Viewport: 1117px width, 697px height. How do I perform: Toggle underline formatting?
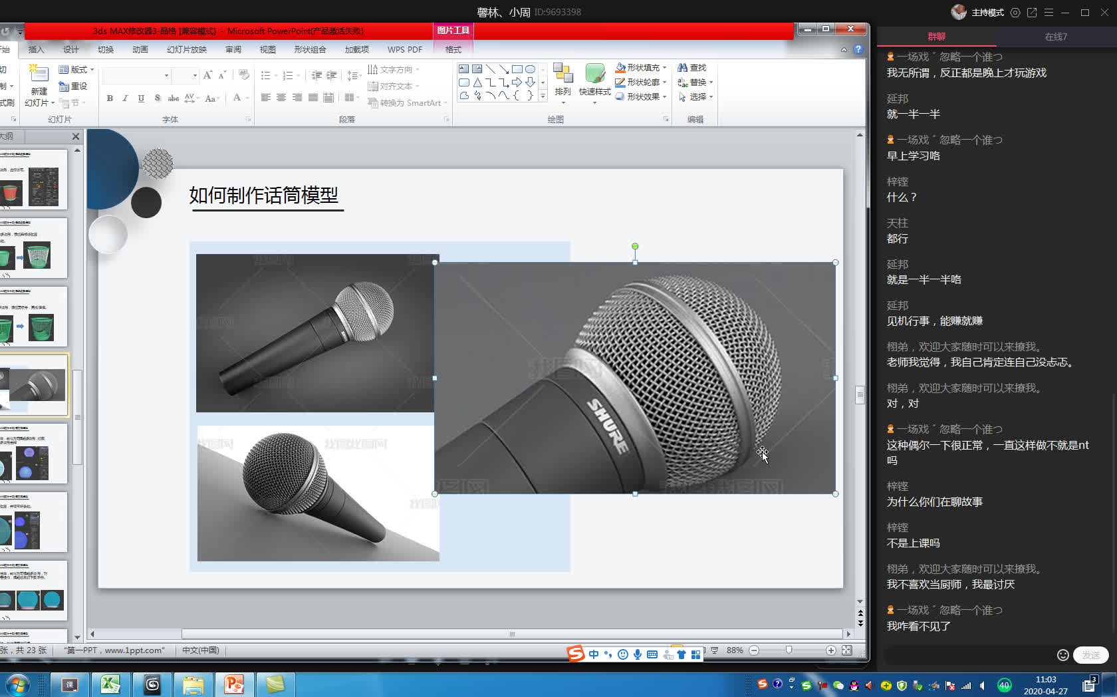pos(140,98)
